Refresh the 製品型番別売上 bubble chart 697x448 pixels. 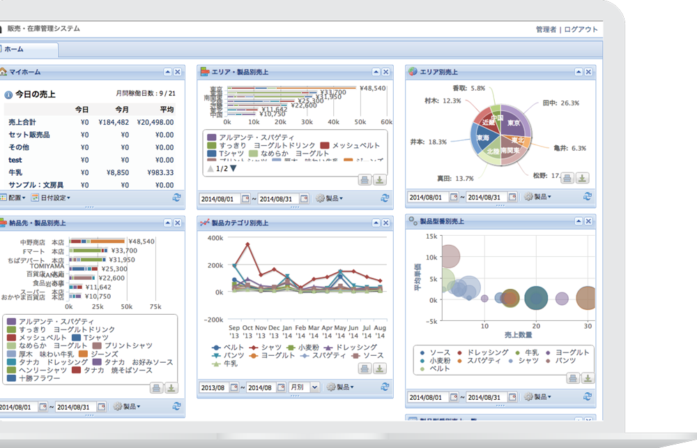pyautogui.click(x=587, y=396)
